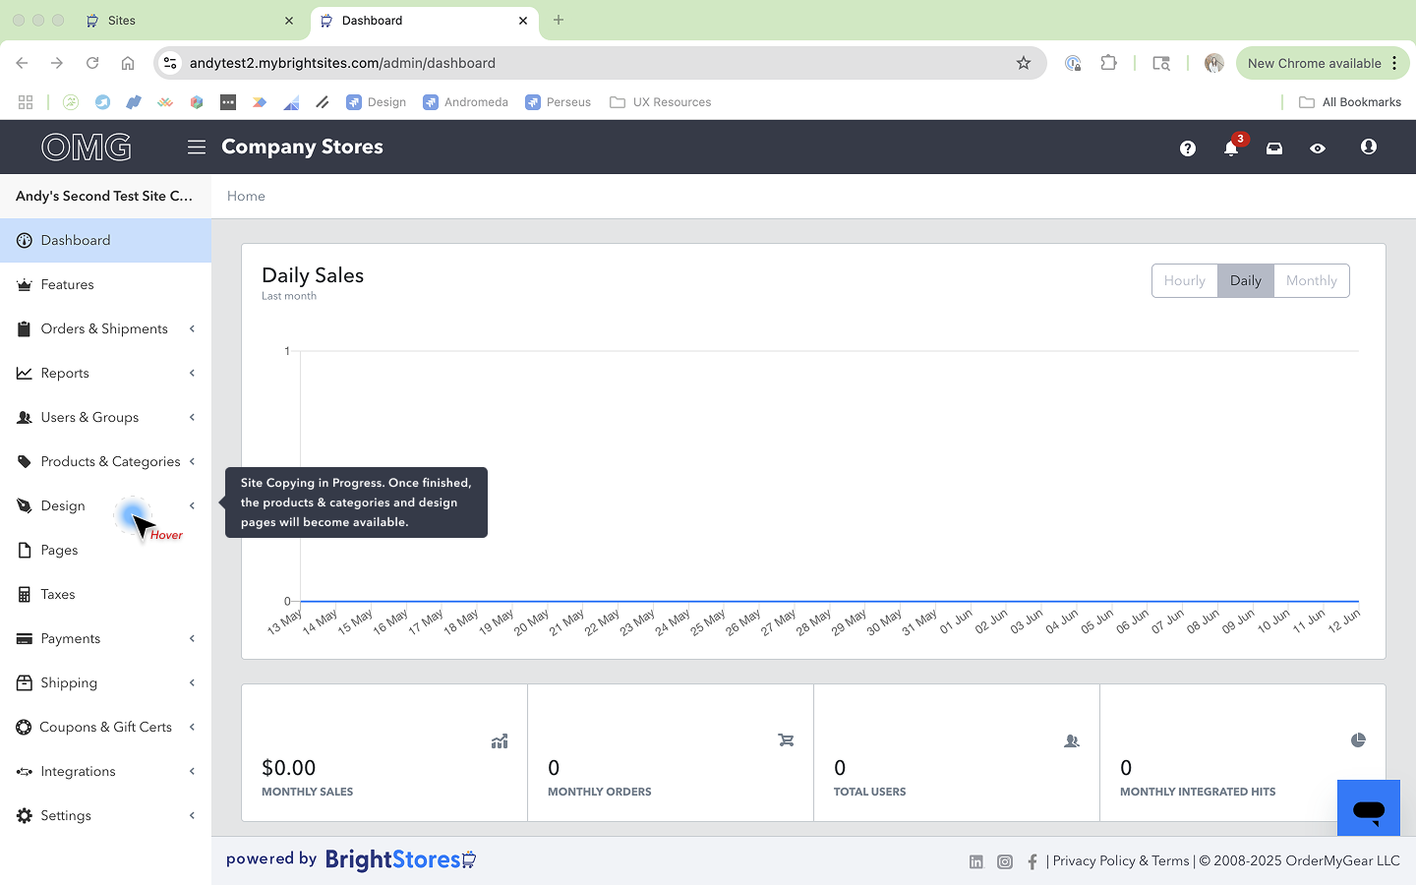Open Taxes in the sidebar
The height and width of the screenshot is (885, 1416).
[x=105, y=595]
